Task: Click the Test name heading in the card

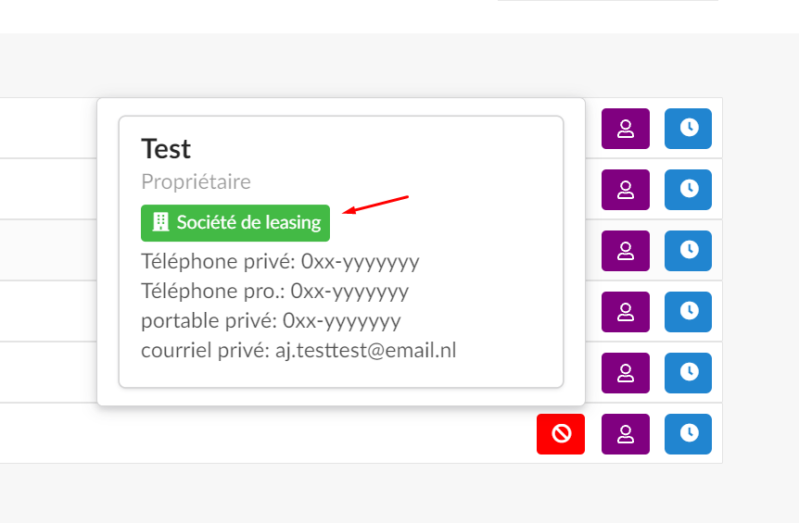Action: [166, 149]
